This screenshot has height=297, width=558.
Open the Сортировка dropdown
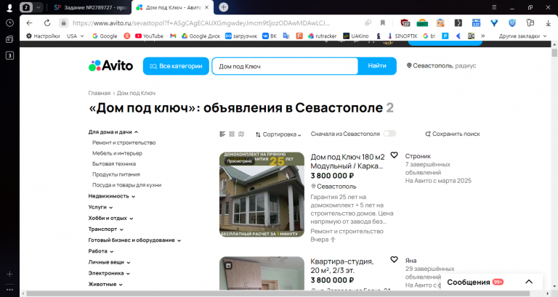click(x=278, y=134)
